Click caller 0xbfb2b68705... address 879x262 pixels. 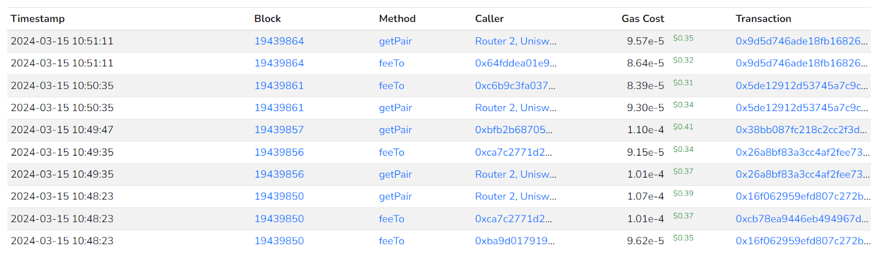[x=514, y=130]
